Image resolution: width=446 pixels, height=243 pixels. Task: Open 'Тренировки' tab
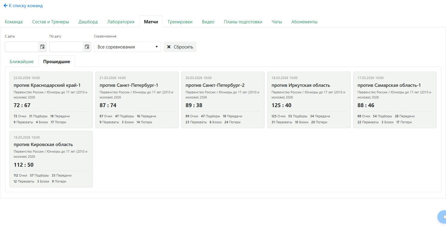180,22
